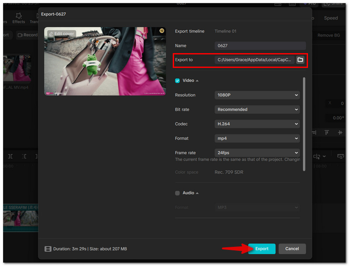Screen dimensions: 349x266
Task: Open the Bit rate Recommended dropdown
Action: pos(257,109)
